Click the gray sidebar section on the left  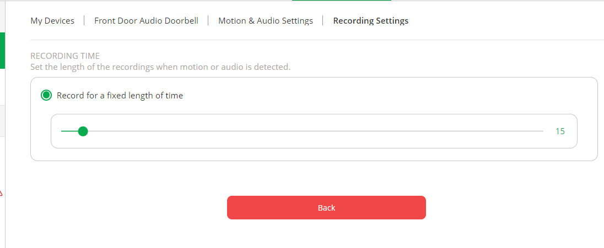pyautogui.click(x=2, y=120)
